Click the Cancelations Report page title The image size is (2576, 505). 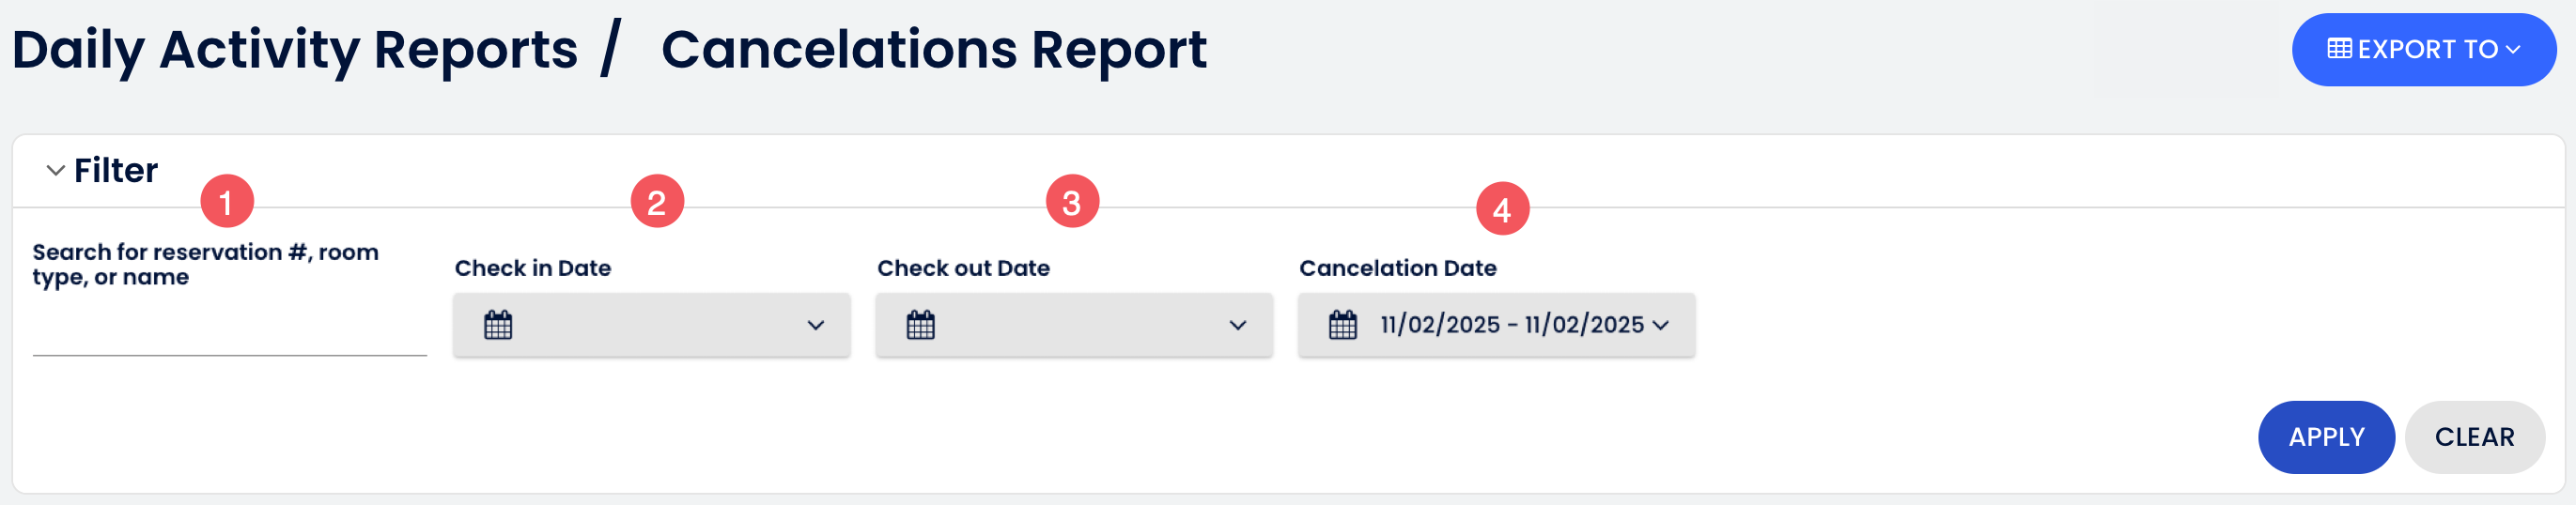click(x=933, y=50)
